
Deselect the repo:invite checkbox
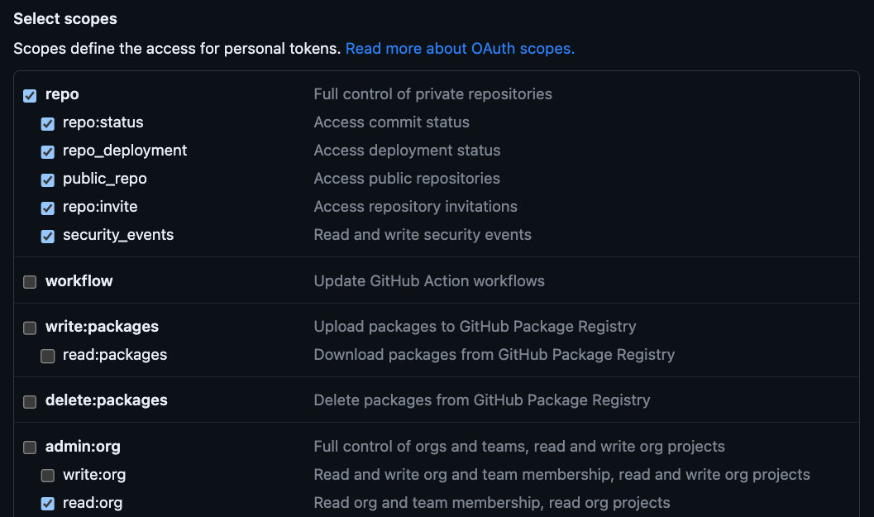48,208
